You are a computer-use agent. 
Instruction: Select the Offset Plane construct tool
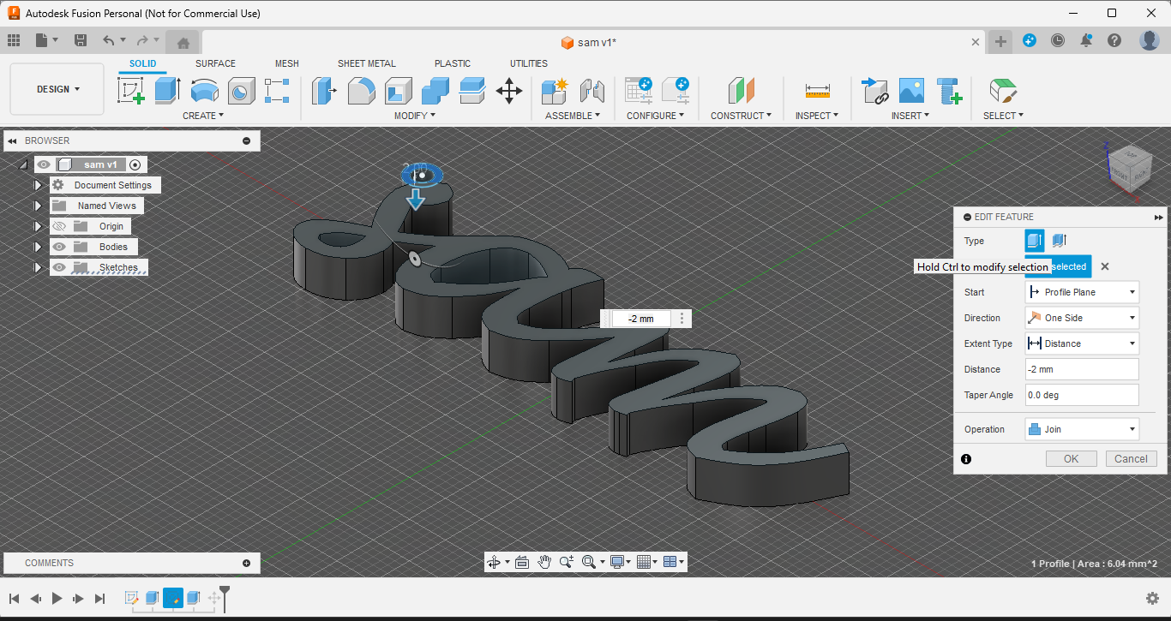coord(741,90)
